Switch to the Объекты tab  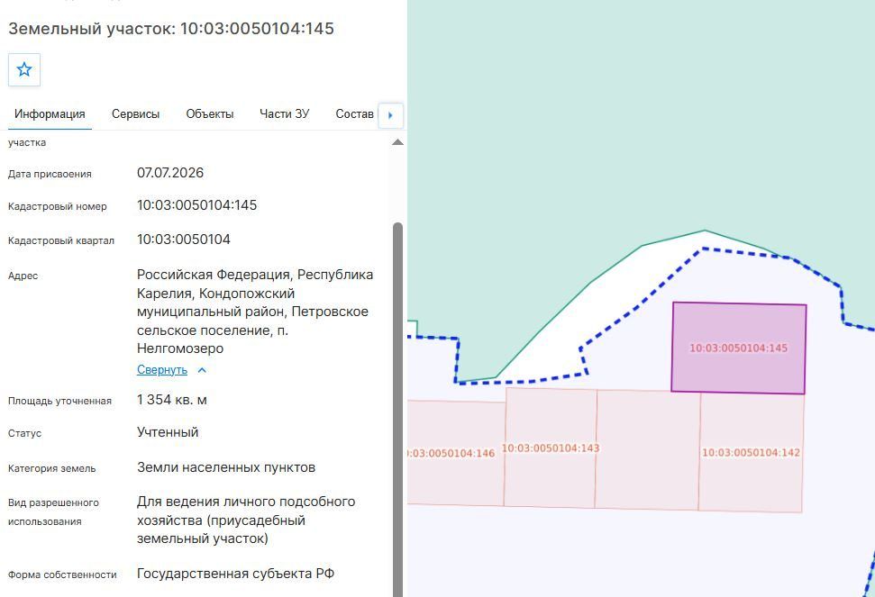210,114
